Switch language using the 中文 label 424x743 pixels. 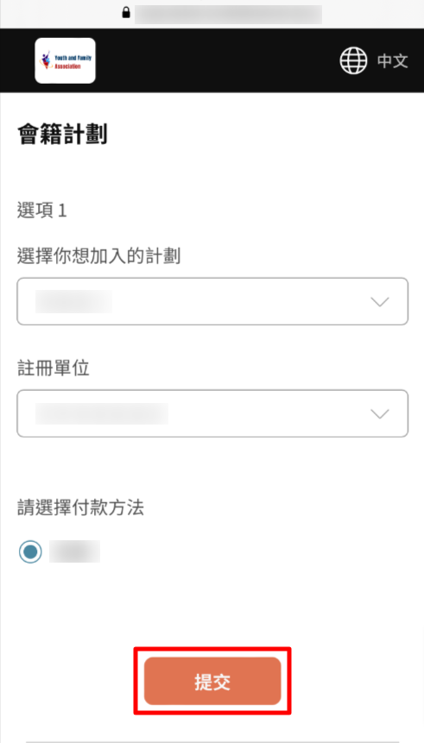393,60
